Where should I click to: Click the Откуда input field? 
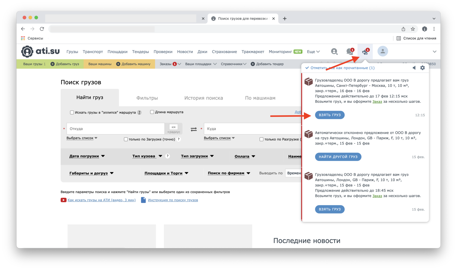pos(116,129)
